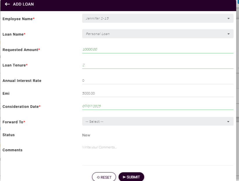The width and height of the screenshot is (239, 181).
Task: Select the Emi field showing 5000.00
Action: click(x=157, y=93)
